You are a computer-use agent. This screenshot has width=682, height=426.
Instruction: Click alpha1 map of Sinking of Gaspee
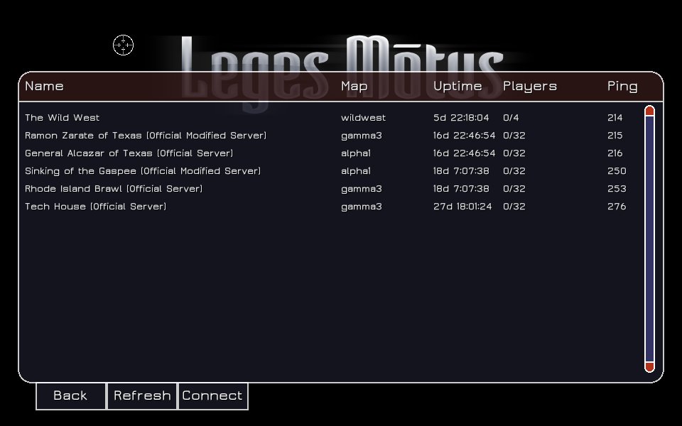point(356,172)
